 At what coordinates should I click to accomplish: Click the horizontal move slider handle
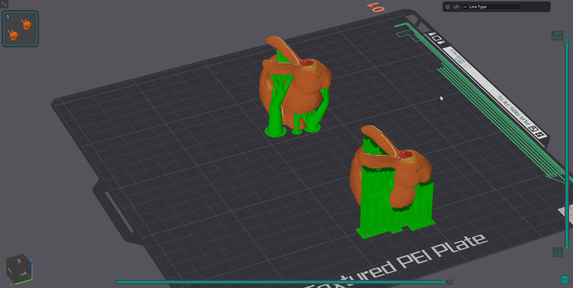(443, 282)
